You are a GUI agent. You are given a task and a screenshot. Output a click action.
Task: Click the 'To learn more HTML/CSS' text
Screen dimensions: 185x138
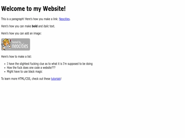point(16,79)
